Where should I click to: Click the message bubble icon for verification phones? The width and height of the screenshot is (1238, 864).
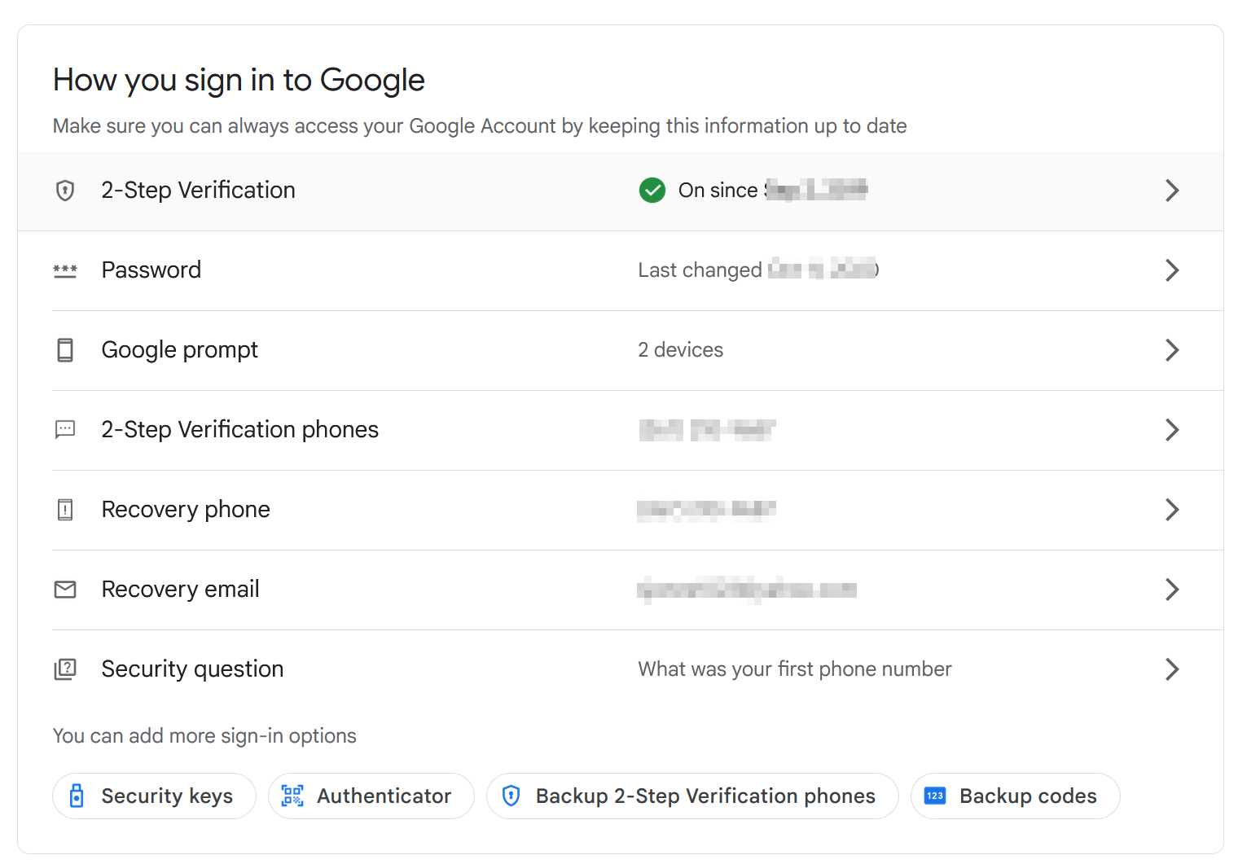tap(65, 430)
